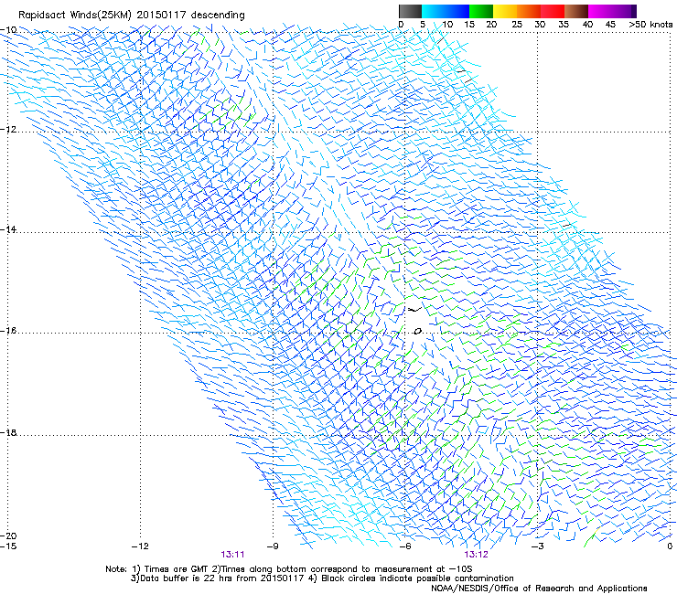The width and height of the screenshot is (677, 594).
Task: Click the dark purple 45-50 knots legend segment
Action: tap(624, 11)
